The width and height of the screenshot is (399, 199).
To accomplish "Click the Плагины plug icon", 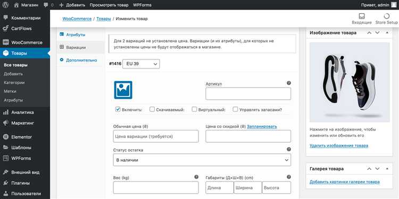I will coord(6,183).
